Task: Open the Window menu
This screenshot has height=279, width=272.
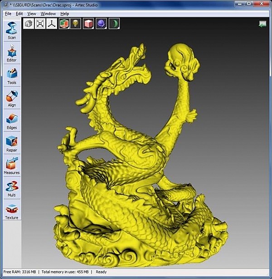Action: pyautogui.click(x=48, y=14)
